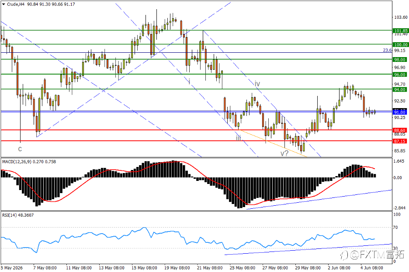
Task: Click the 29 May 08:00 time label
Action: 308,268
